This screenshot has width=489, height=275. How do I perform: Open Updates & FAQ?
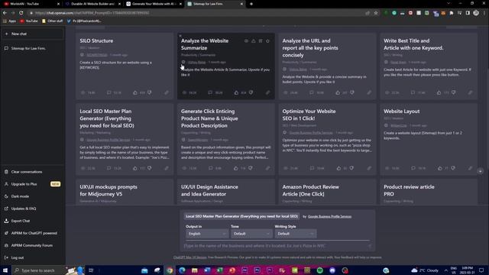click(x=32, y=209)
